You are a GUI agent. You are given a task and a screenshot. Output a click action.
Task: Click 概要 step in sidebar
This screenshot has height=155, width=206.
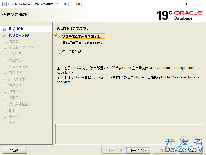point(12,110)
